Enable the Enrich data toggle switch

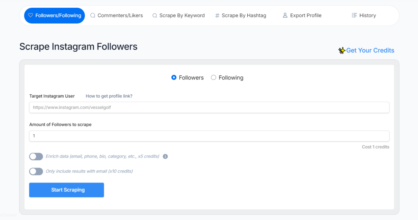pos(36,156)
